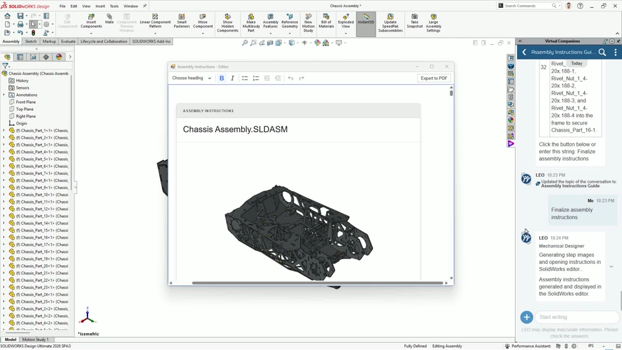Switch to the Evaluate tab
The width and height of the screenshot is (622, 350).
tap(68, 41)
